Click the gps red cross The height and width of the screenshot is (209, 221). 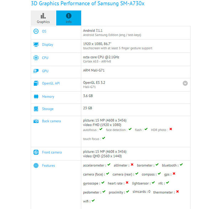click(x=174, y=174)
